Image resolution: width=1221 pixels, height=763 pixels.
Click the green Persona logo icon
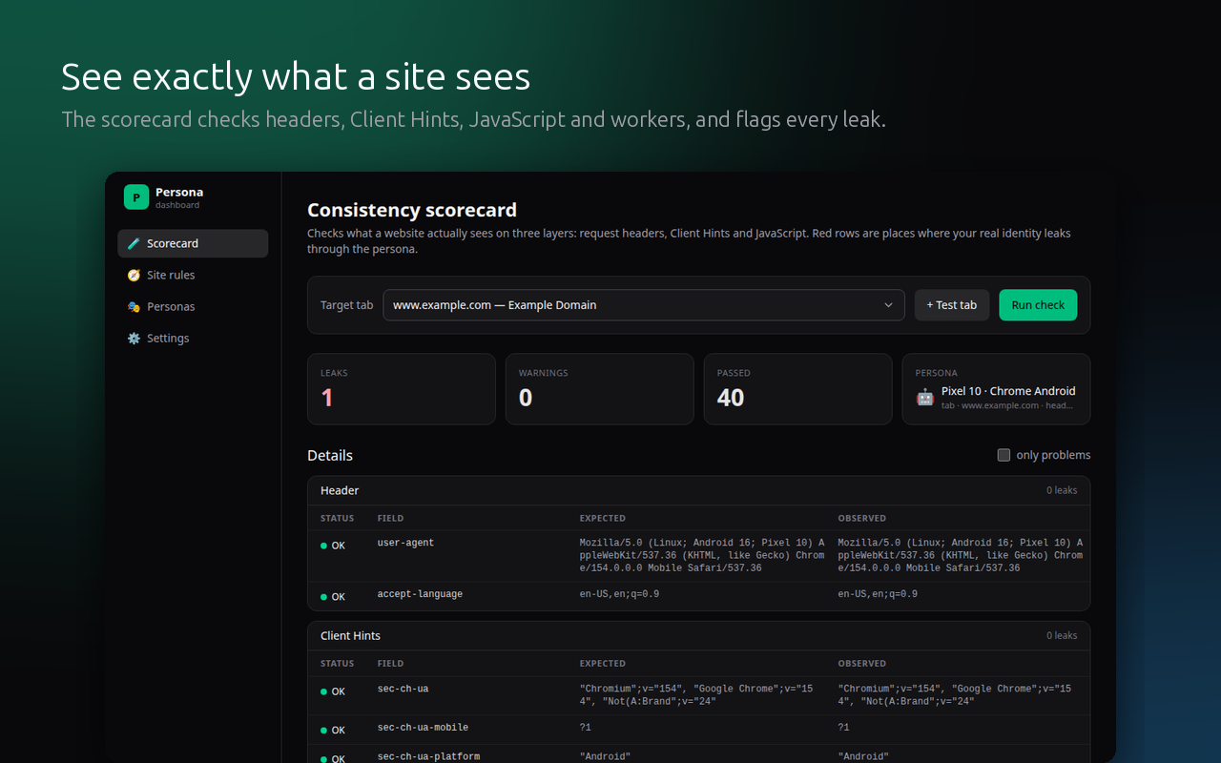136,197
